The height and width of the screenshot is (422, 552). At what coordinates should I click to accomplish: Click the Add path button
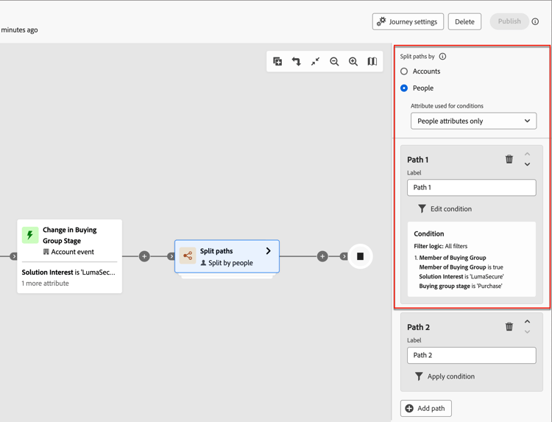pyautogui.click(x=426, y=408)
